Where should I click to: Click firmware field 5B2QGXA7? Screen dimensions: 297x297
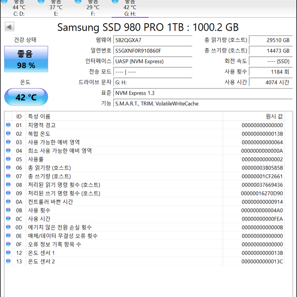153,40
